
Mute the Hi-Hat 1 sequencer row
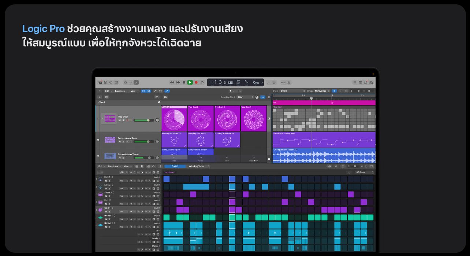coord(106,219)
